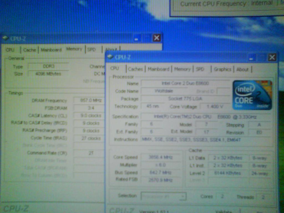Click the Ext. Model value 17
The height and width of the screenshot is (213, 284).
click(x=206, y=132)
